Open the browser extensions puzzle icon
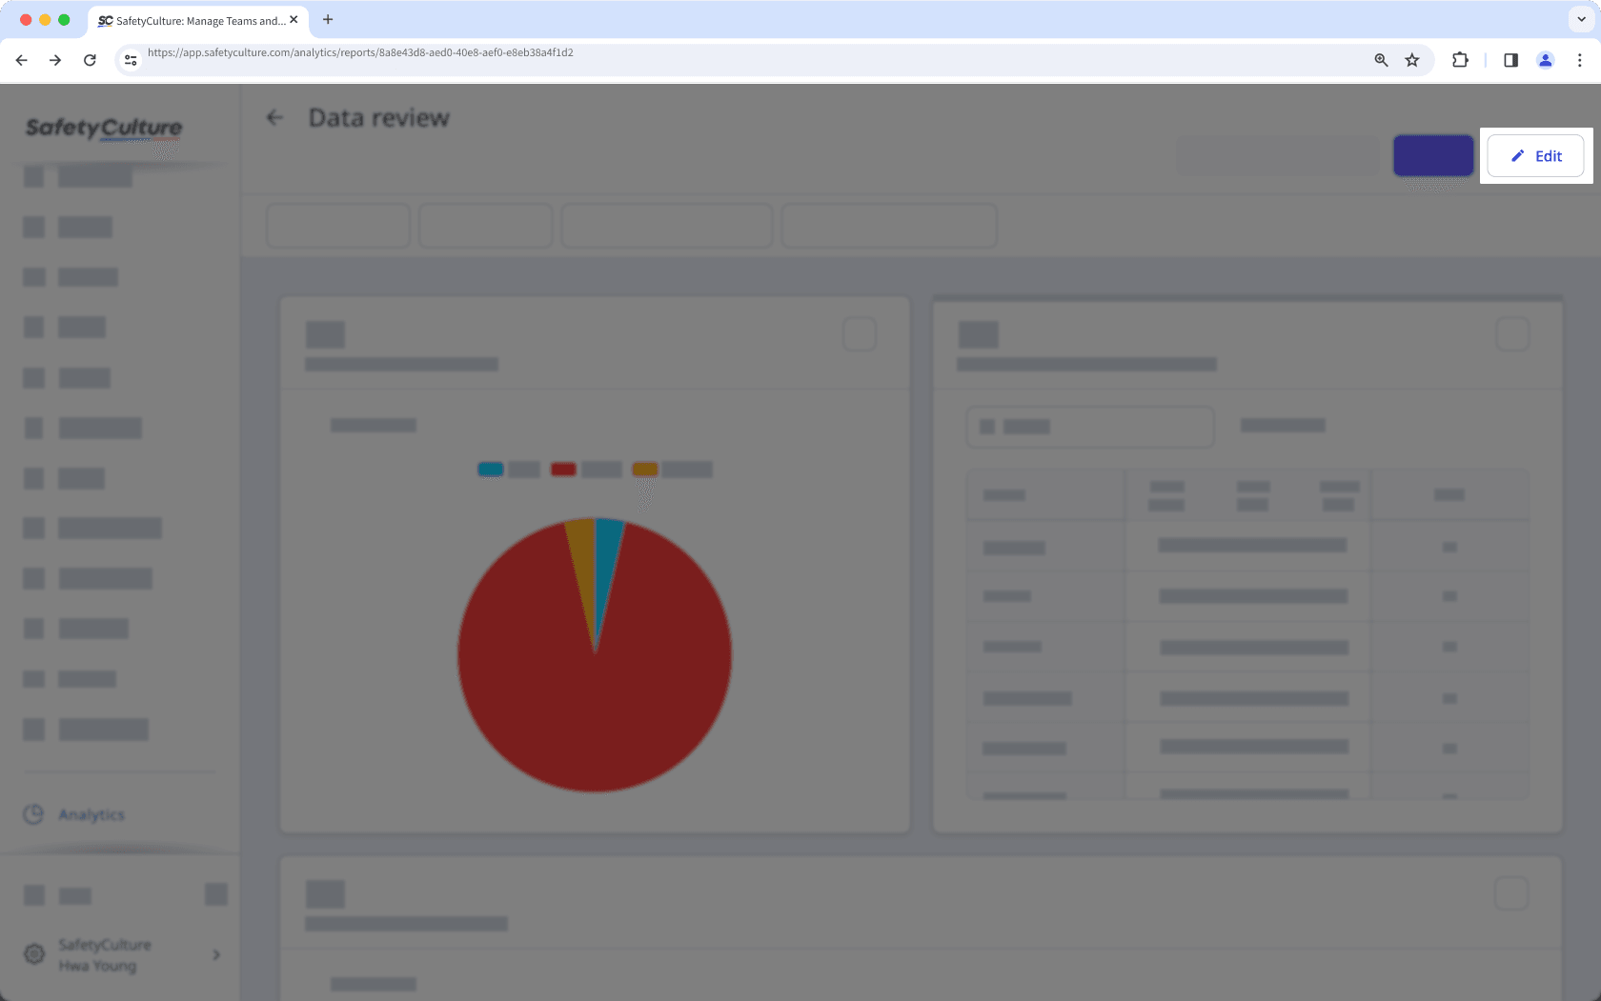The width and height of the screenshot is (1601, 1001). [x=1459, y=60]
